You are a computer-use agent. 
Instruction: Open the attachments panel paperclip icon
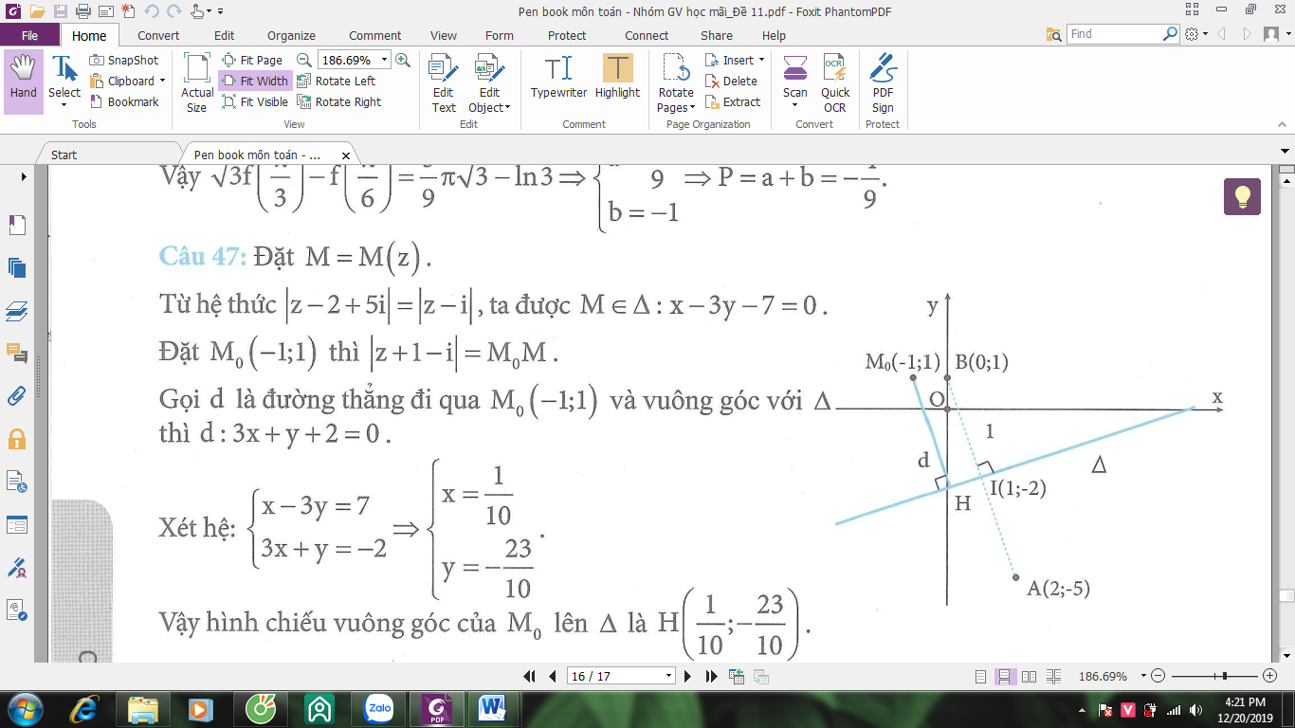[16, 396]
